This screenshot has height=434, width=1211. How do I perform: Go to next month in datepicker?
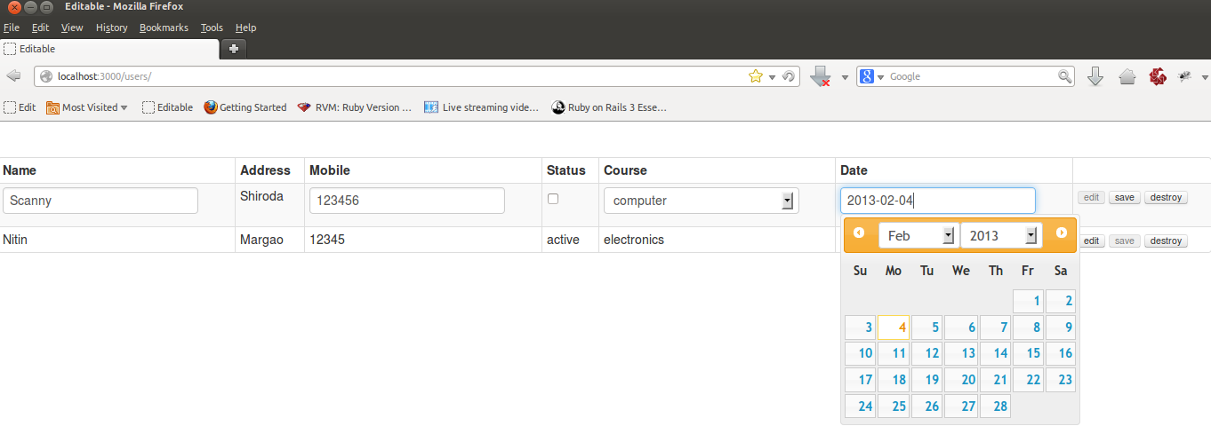[x=1062, y=233]
